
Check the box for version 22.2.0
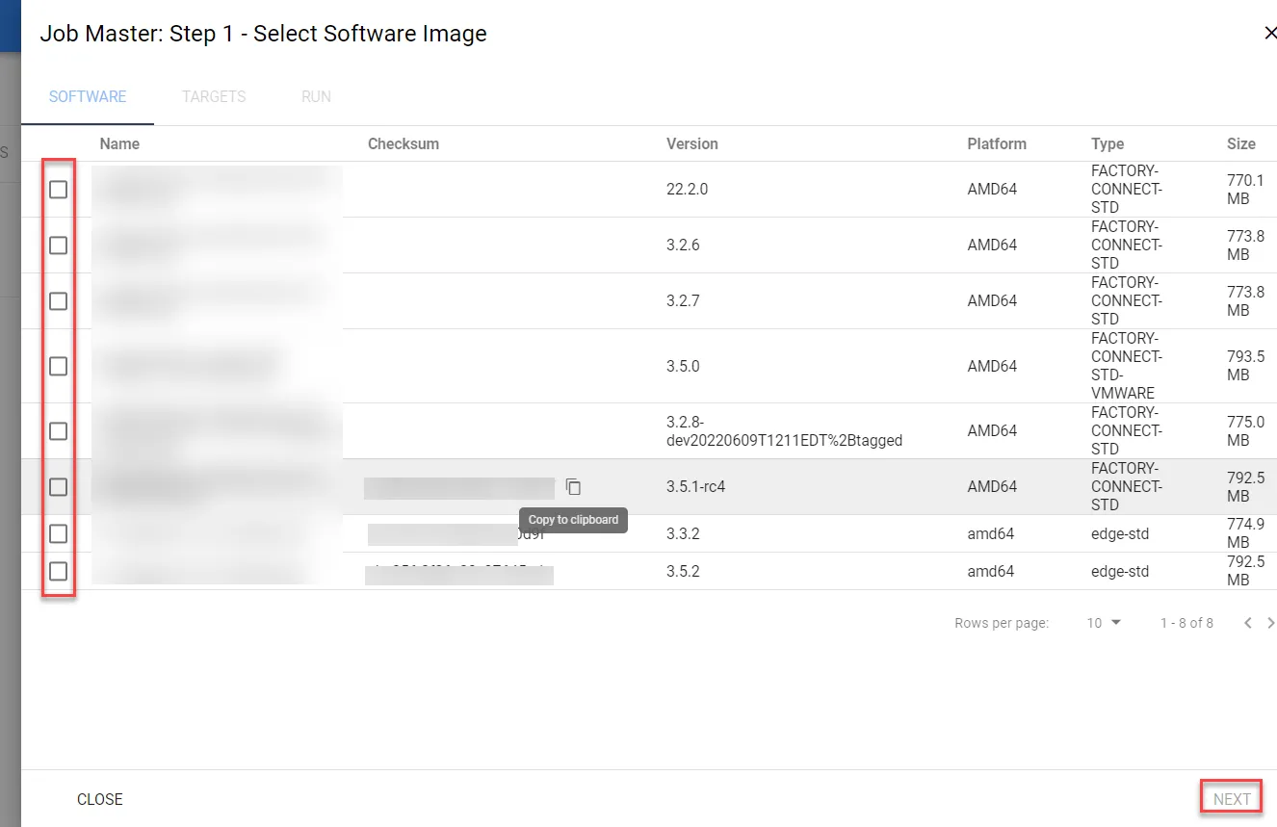coord(59,190)
